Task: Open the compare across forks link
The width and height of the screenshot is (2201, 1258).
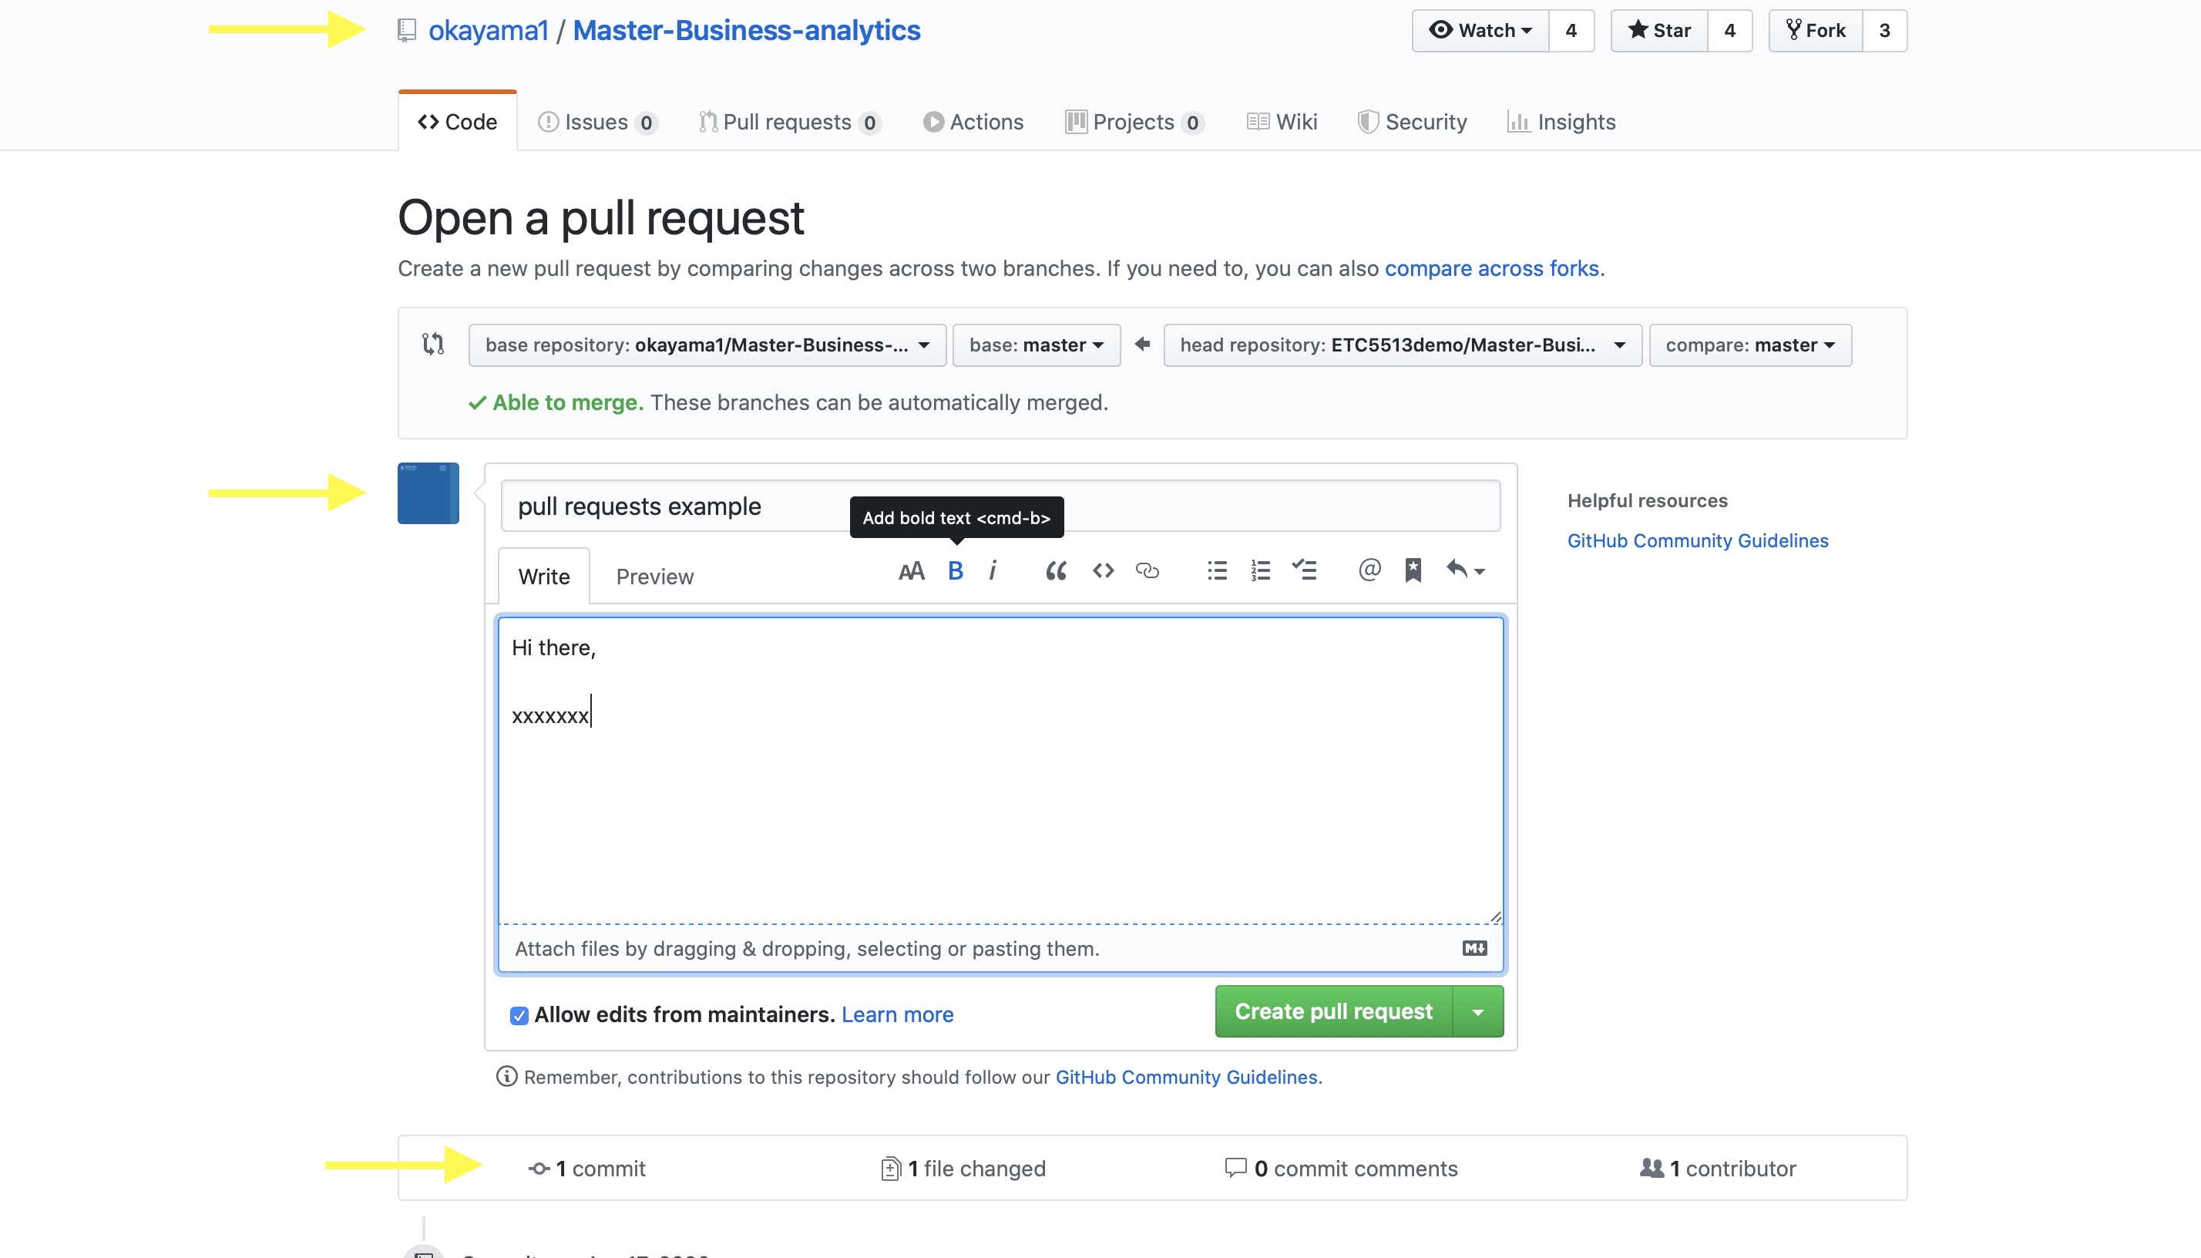Action: [1491, 269]
